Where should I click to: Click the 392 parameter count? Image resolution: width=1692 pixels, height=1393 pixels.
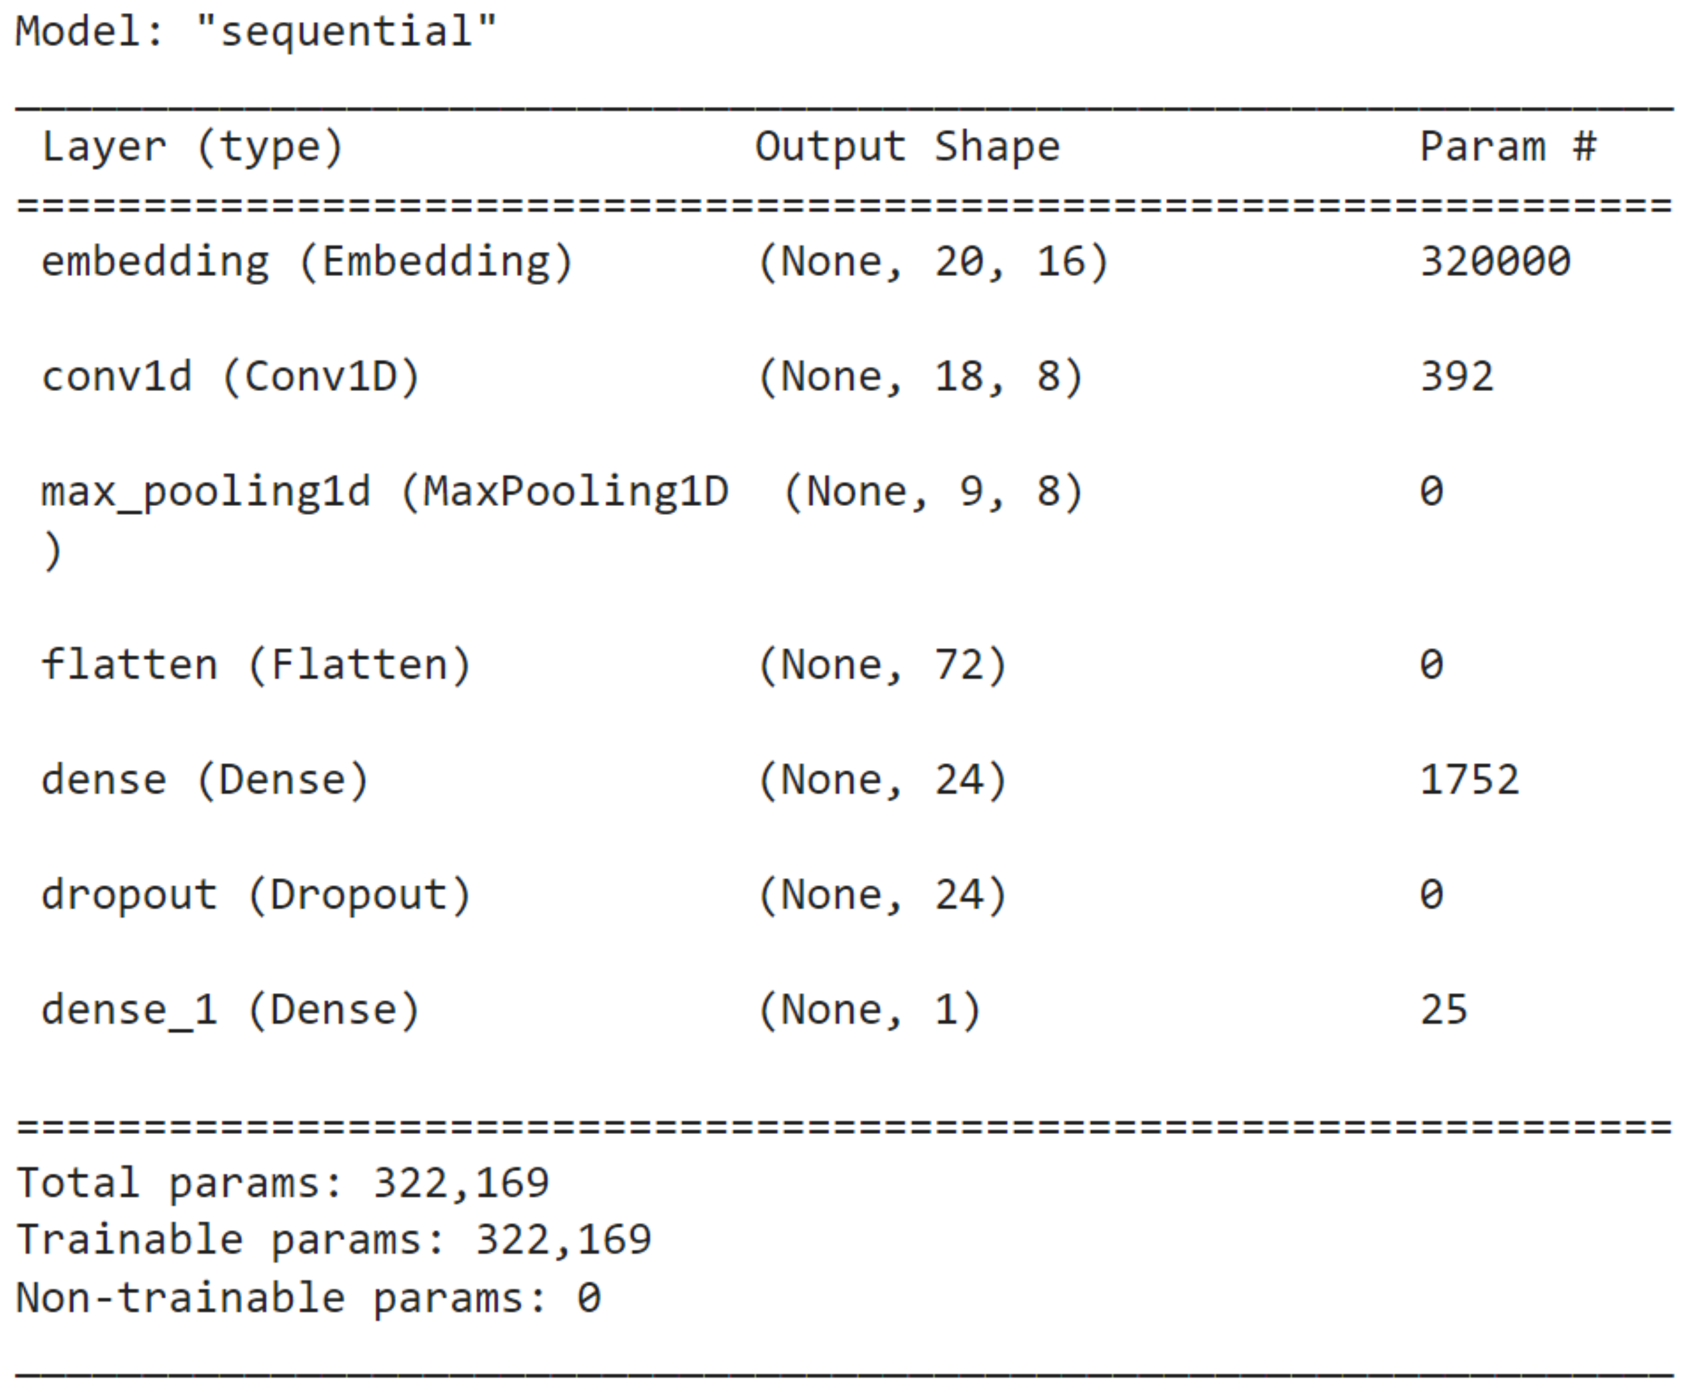tap(1456, 377)
